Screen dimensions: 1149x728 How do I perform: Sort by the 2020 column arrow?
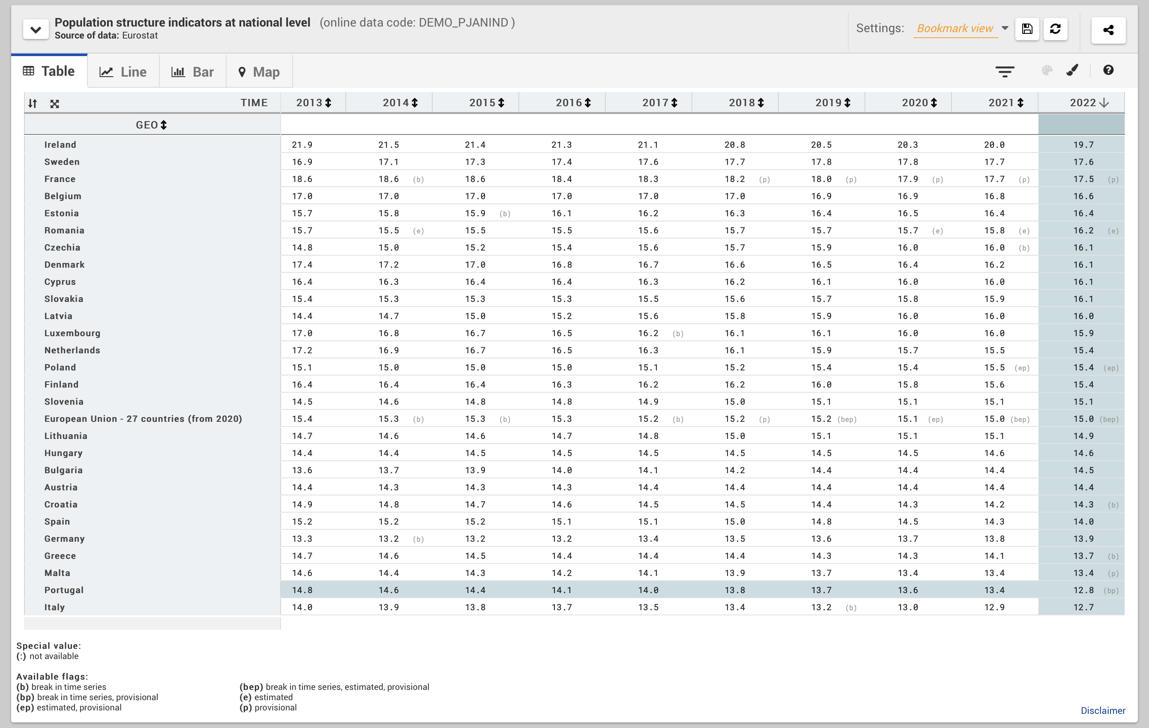click(934, 103)
